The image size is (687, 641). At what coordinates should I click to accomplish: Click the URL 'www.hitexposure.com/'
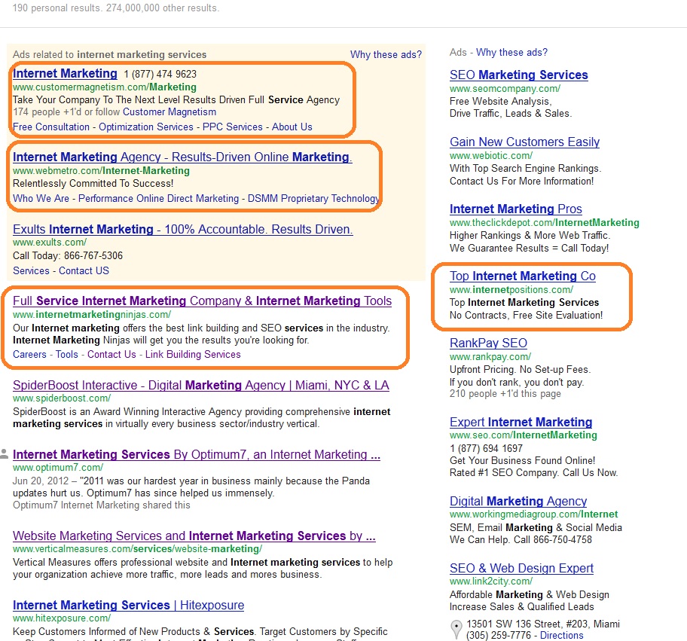pyautogui.click(x=62, y=618)
